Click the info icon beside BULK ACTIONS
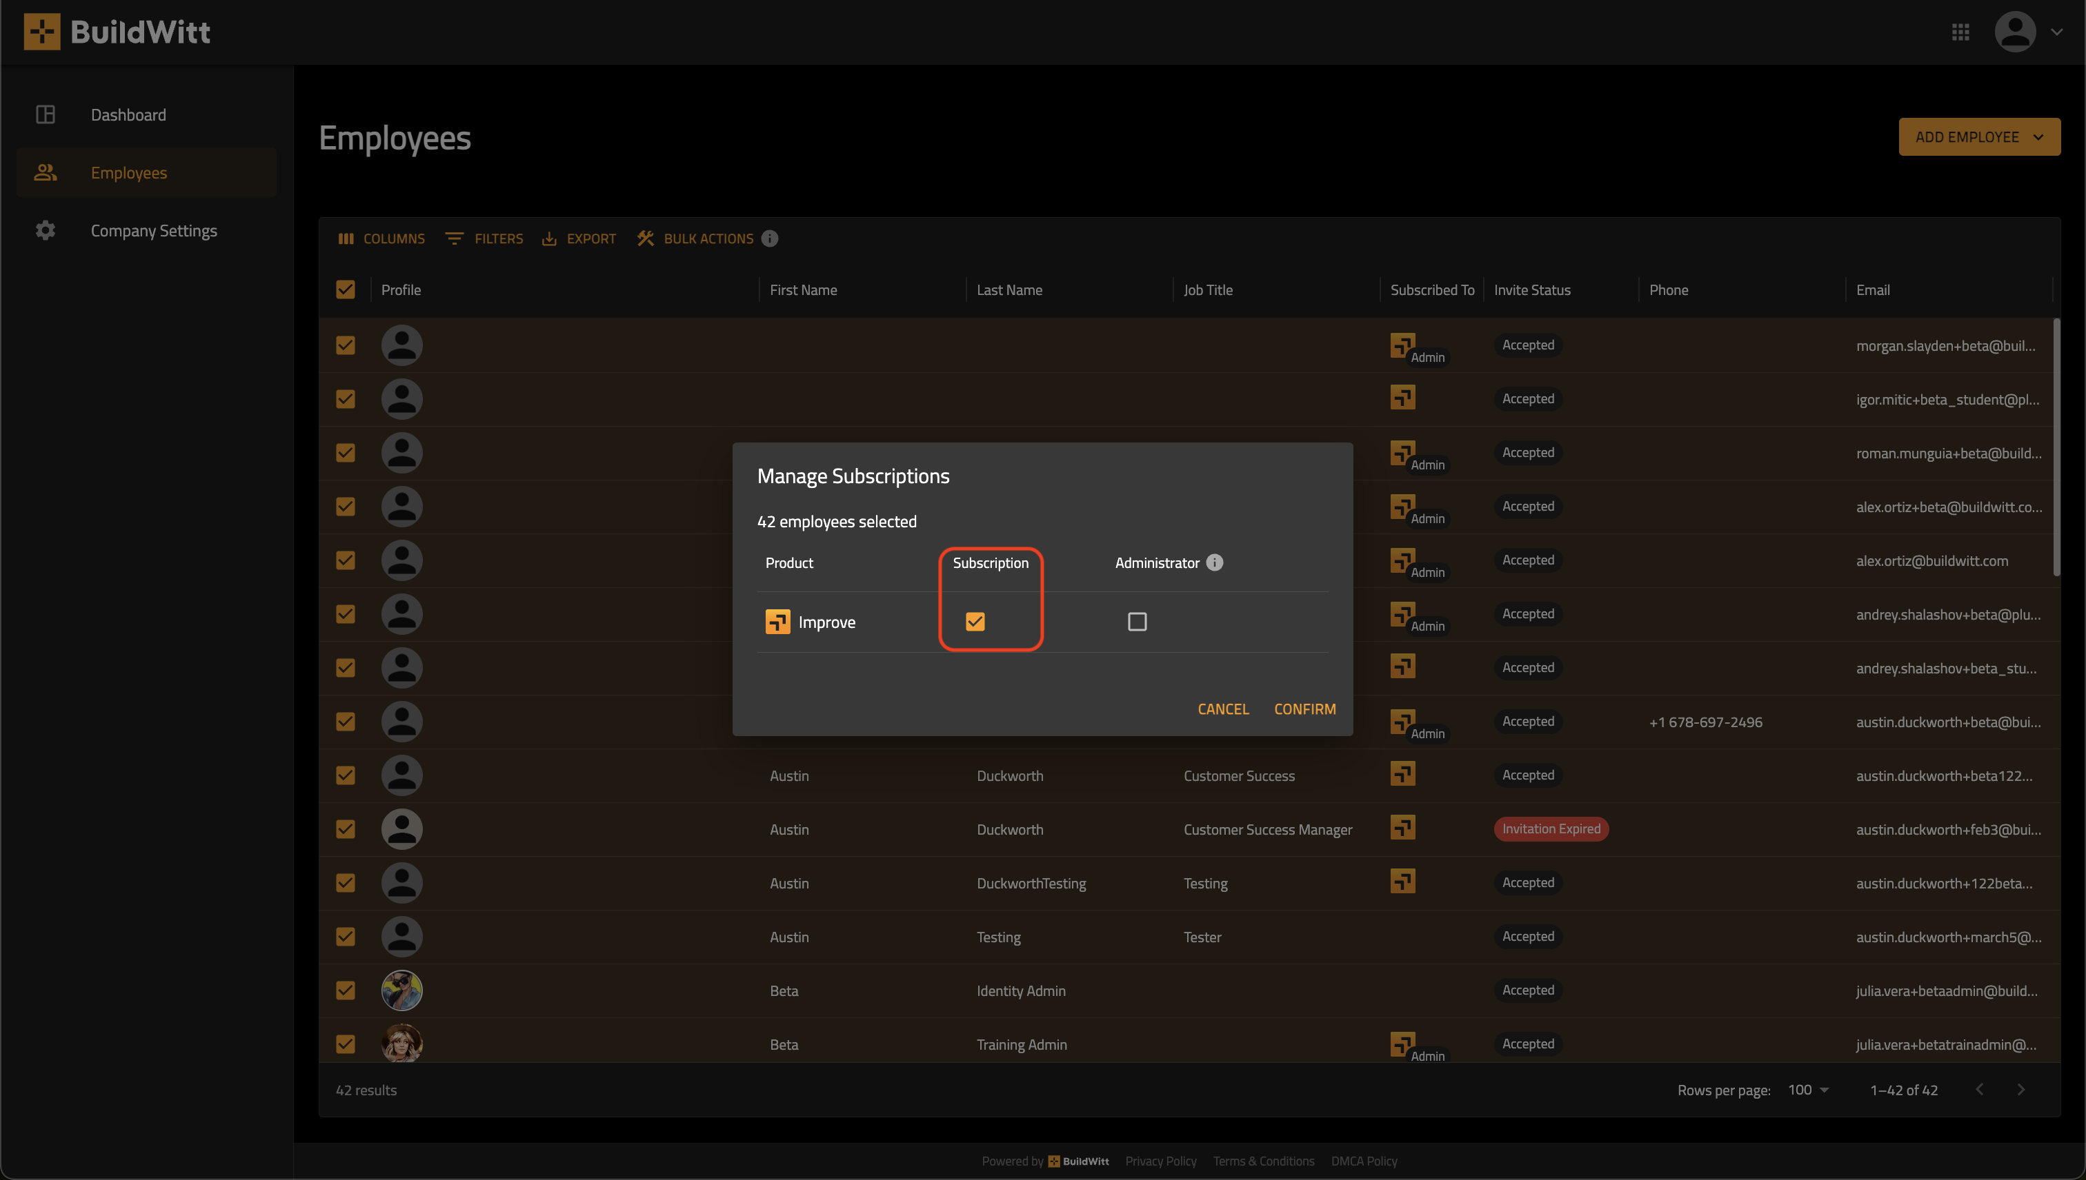 770,238
